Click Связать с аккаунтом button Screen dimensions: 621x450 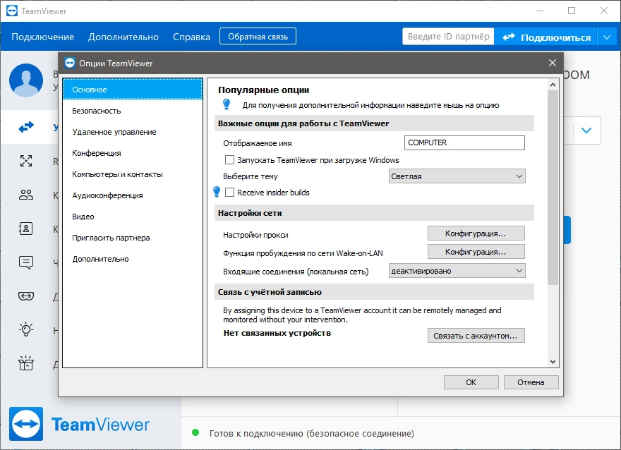pos(476,335)
